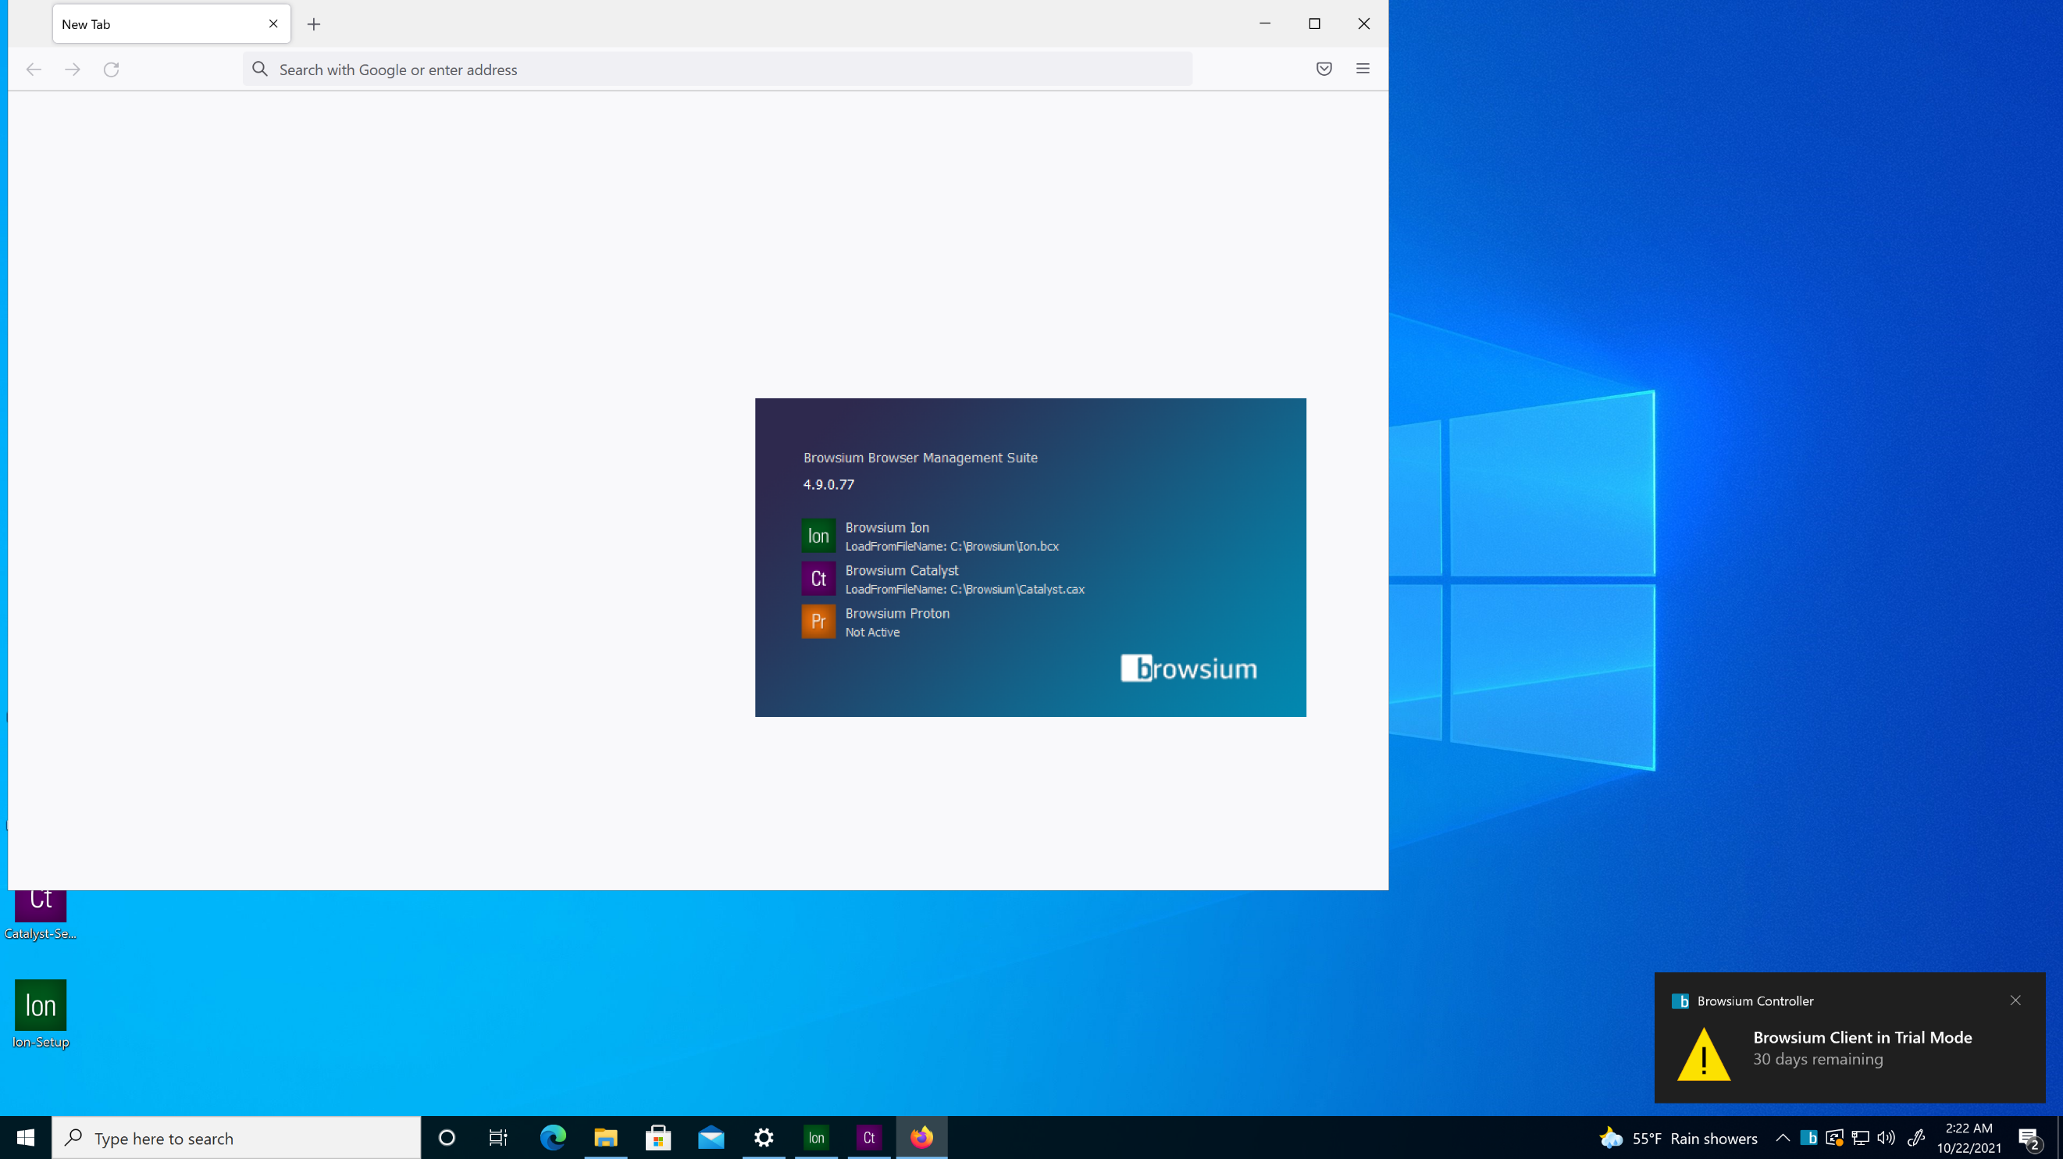Expand hidden icons in the system tray
2063x1159 pixels.
[1783, 1137]
